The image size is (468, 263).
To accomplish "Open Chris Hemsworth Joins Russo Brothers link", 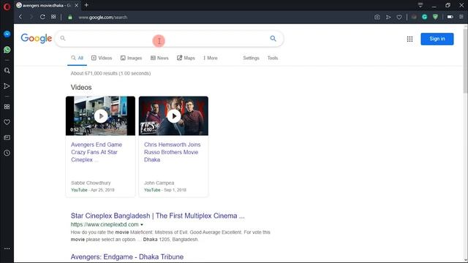I will 173,152.
